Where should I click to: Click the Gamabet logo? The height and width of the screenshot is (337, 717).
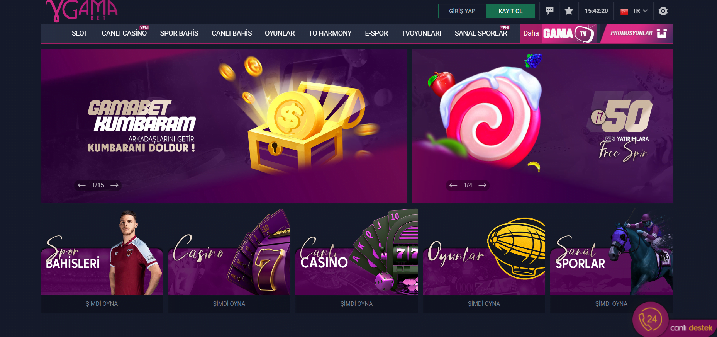click(x=81, y=10)
